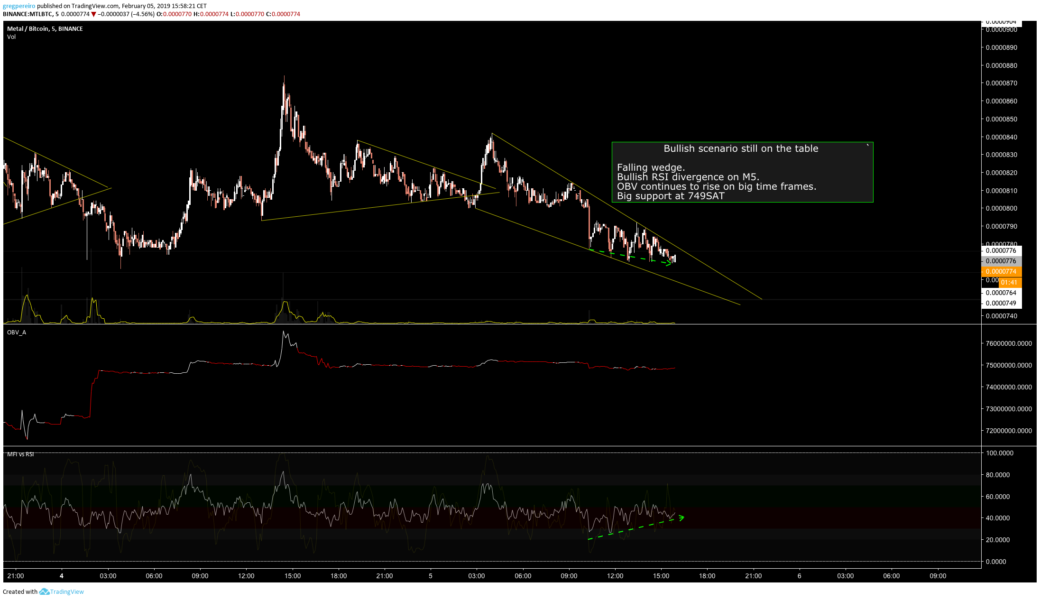This screenshot has height=600, width=1040.
Task: Click the TradingView link in footer
Action: coord(67,591)
